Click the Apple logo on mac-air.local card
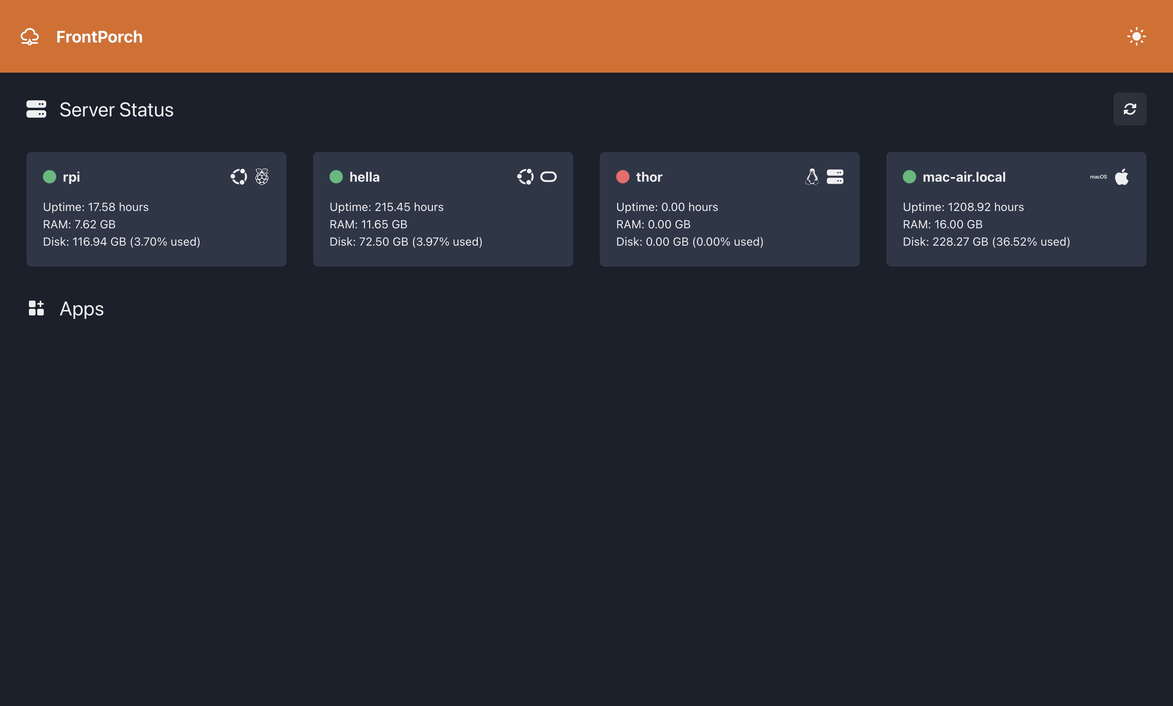This screenshot has width=1173, height=706. [1122, 177]
